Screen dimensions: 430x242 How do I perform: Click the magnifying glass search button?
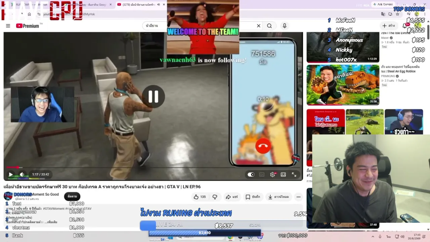(x=269, y=26)
